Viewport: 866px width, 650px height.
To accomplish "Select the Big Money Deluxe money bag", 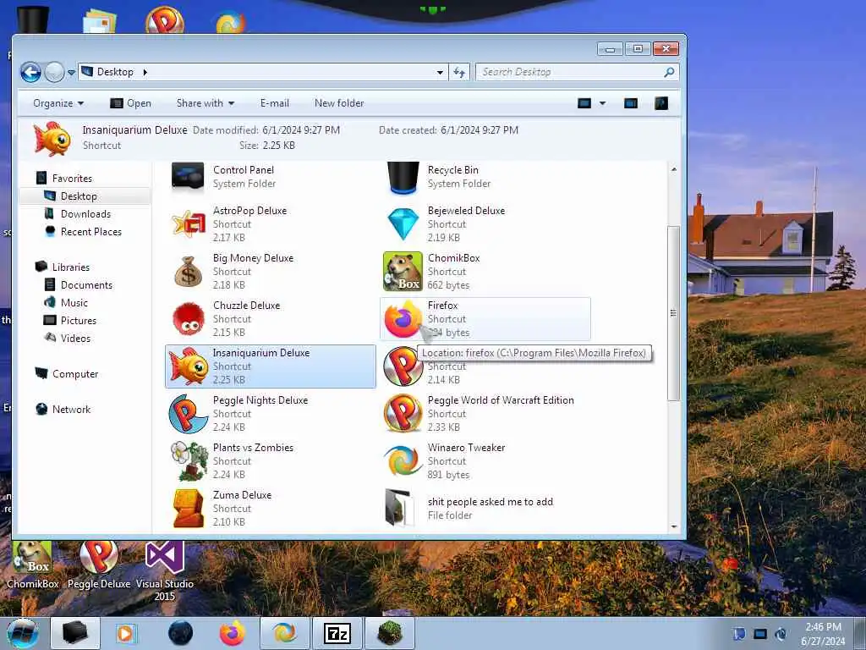I will 188,272.
